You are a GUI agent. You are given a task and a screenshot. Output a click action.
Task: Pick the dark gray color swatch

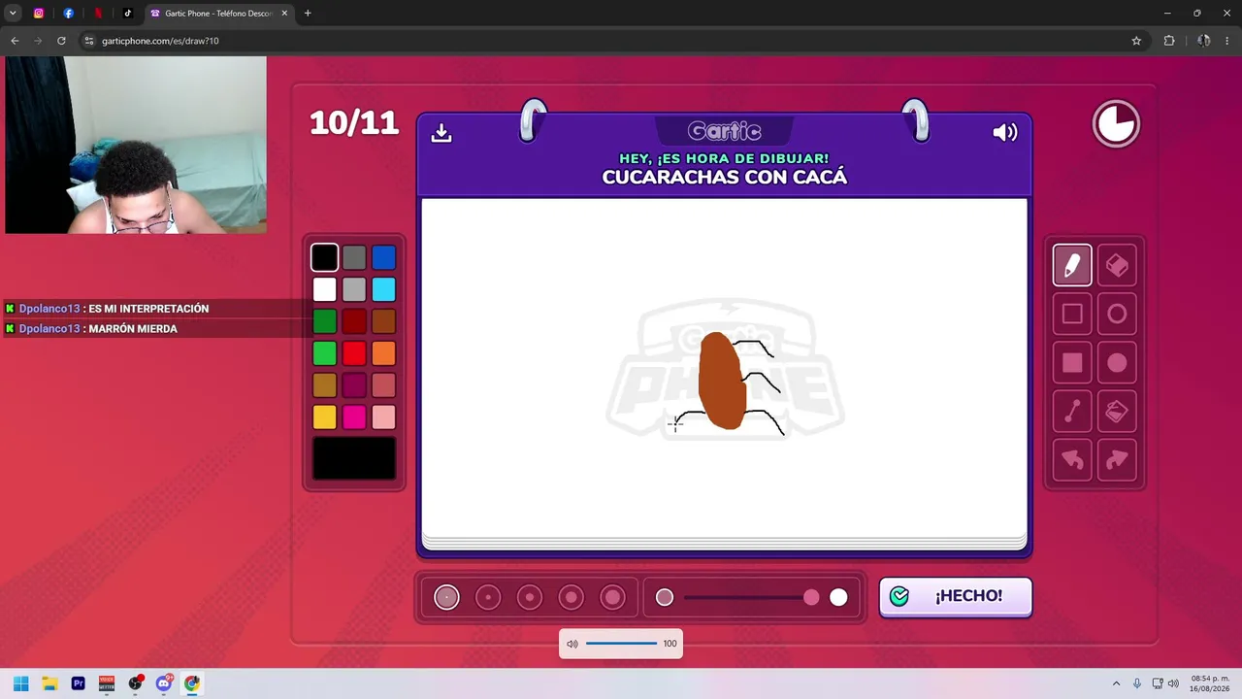tap(354, 257)
